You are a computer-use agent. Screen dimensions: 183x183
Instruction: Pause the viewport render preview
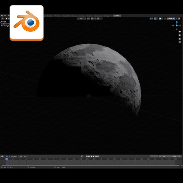click(x=179, y=19)
